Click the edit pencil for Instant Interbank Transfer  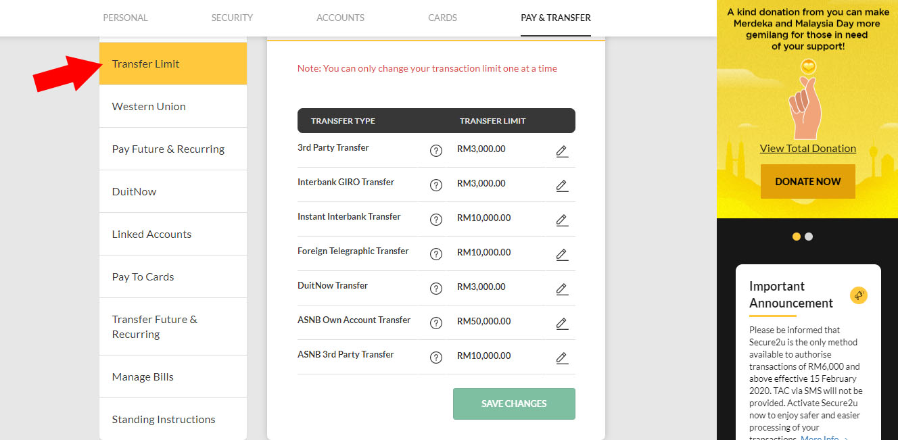click(x=561, y=220)
